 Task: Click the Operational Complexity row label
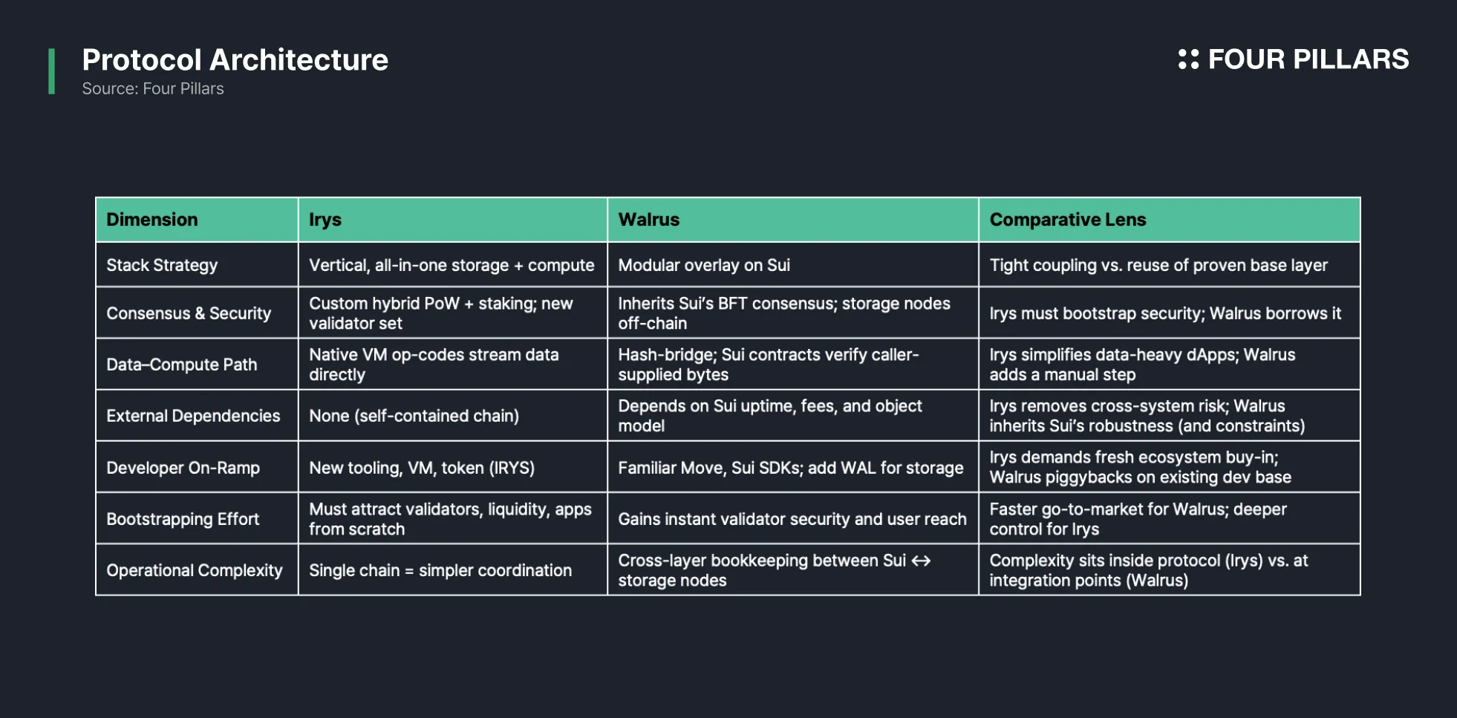195,570
